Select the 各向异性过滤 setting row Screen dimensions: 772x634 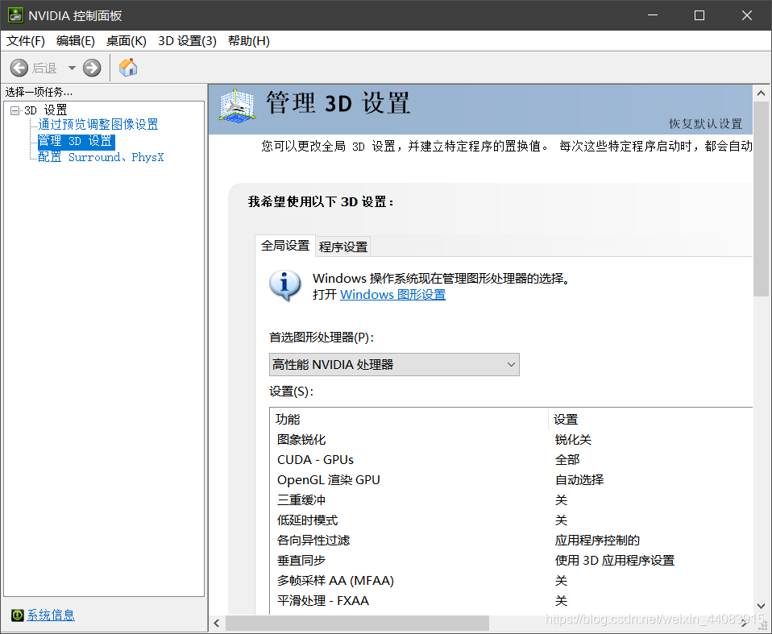click(x=511, y=541)
